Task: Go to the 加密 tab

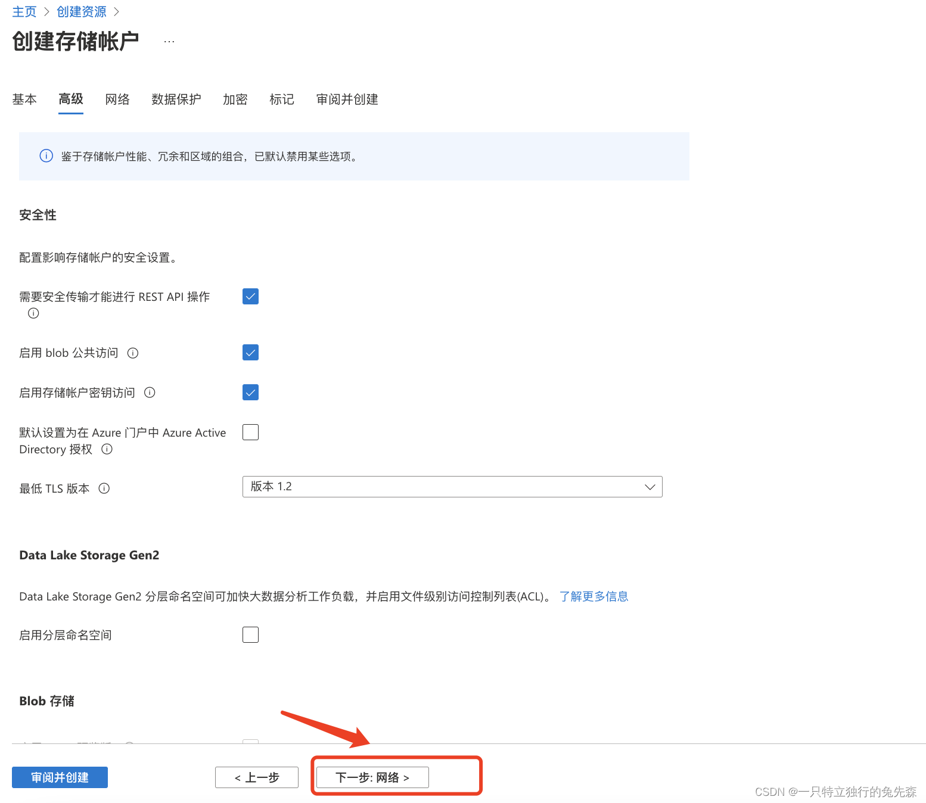Action: coord(235,99)
